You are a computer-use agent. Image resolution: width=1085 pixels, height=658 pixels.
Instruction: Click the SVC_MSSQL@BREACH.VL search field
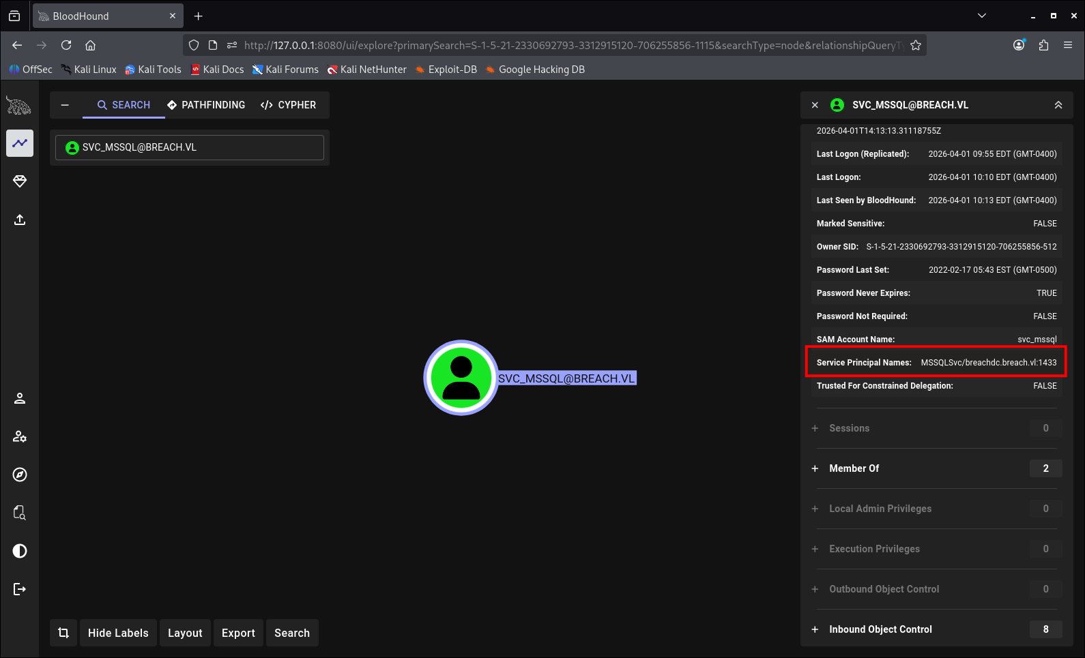click(190, 147)
